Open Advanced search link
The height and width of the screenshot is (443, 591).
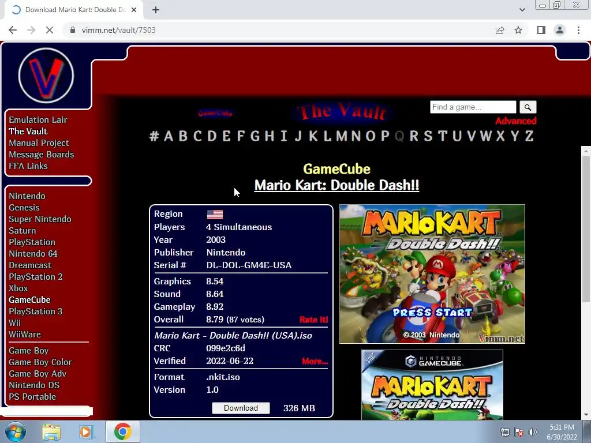click(515, 121)
